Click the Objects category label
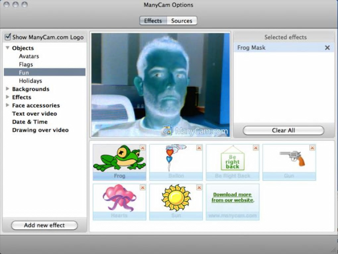 click(x=23, y=48)
